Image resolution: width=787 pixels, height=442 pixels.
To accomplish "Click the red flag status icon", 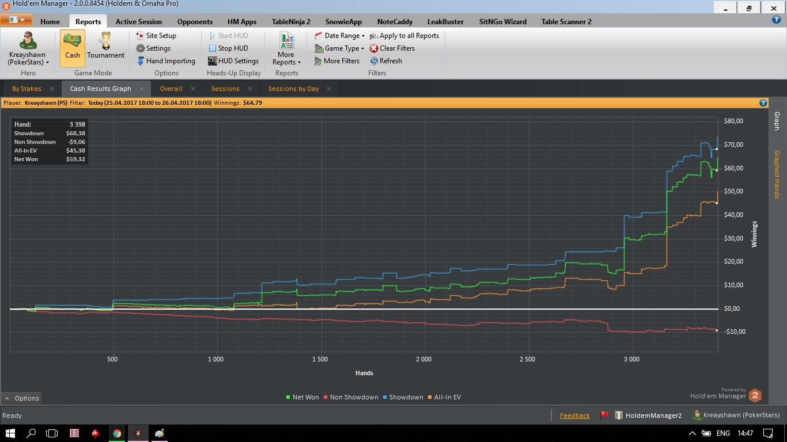I will [x=604, y=415].
